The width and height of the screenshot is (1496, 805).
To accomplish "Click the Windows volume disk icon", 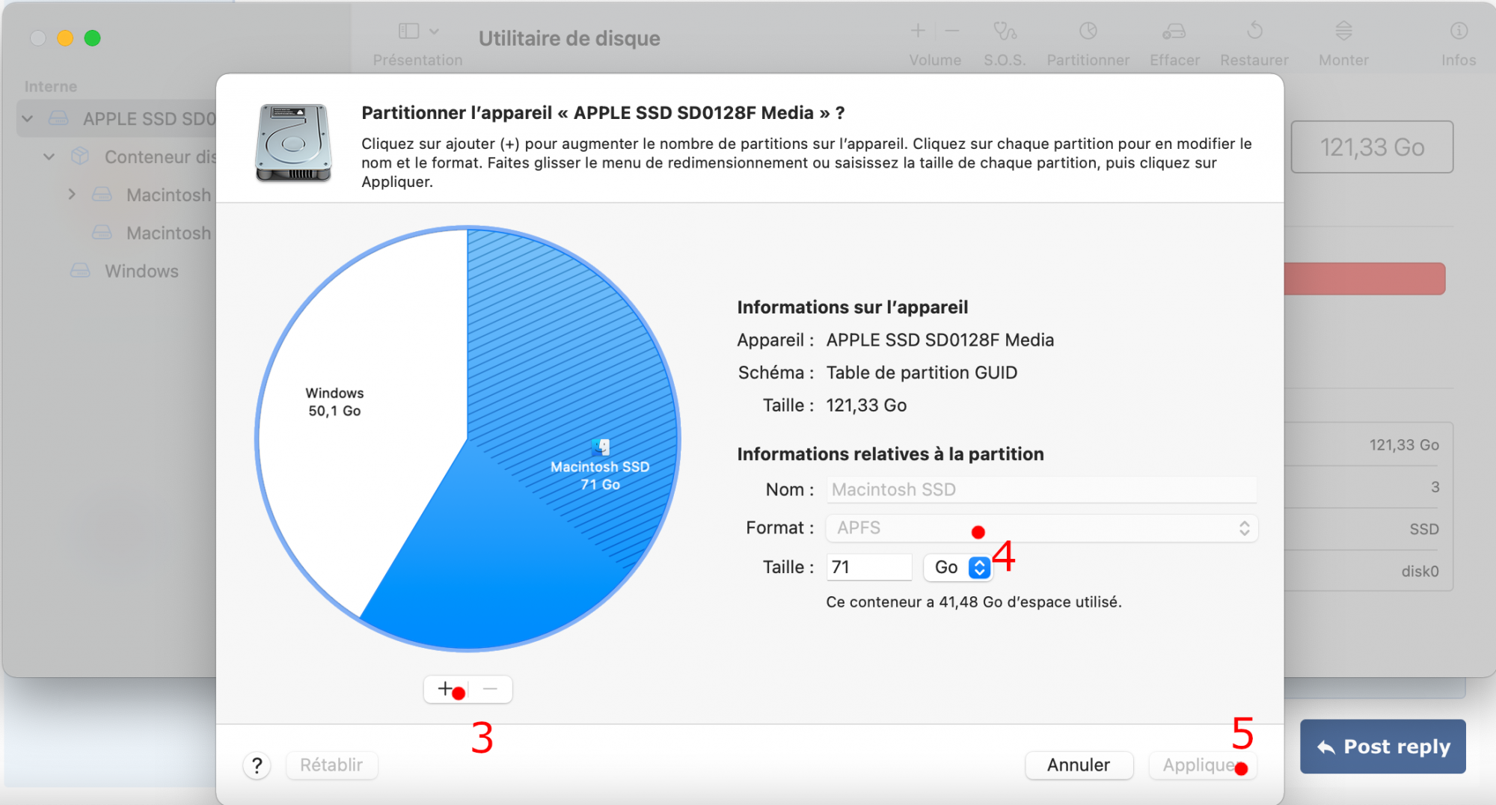I will pos(80,270).
